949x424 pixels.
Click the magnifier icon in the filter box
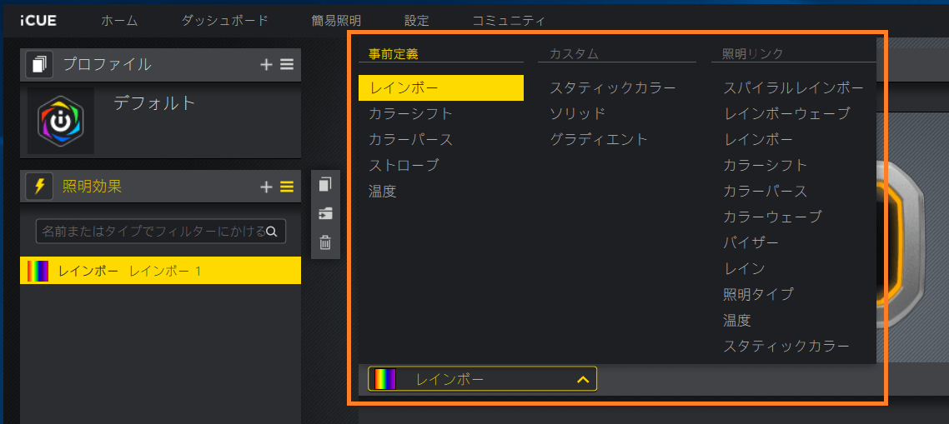272,231
